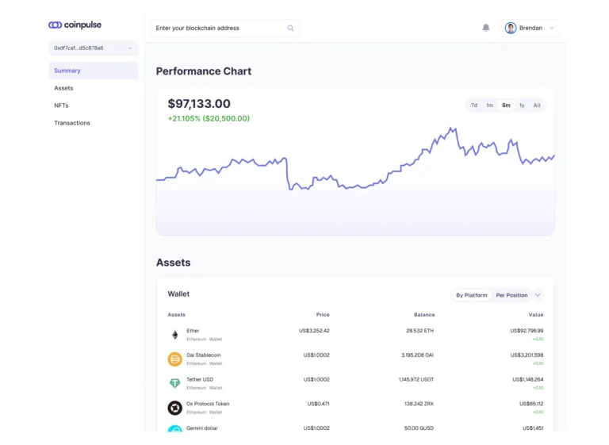
Task: Click the 3,195.208 DAI balance
Action: tap(418, 355)
